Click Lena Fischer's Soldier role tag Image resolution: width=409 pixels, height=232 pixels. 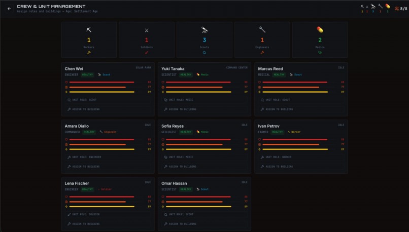pos(105,189)
